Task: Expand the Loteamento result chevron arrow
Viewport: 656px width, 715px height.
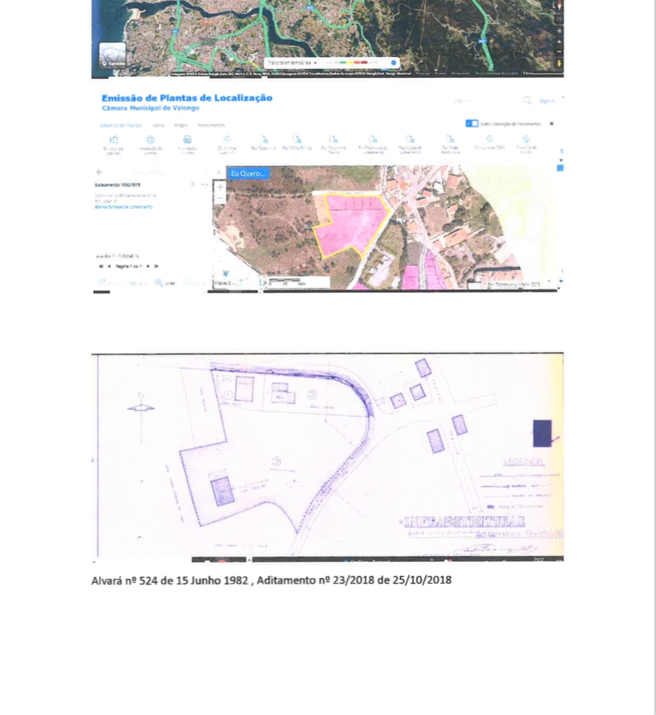Action: pyautogui.click(x=192, y=185)
